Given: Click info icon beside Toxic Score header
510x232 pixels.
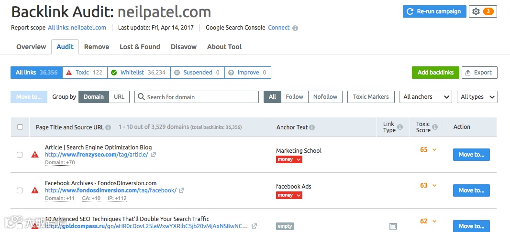Looking at the screenshot, I should pyautogui.click(x=435, y=127).
